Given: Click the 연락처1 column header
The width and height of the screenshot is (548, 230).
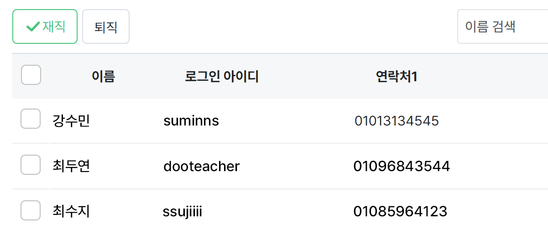Looking at the screenshot, I should point(397,76).
